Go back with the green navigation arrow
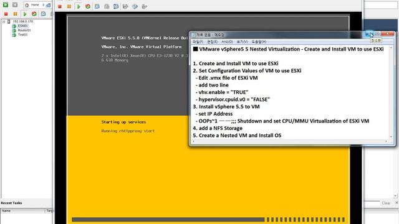This screenshot has width=399, height=224. point(6,4)
